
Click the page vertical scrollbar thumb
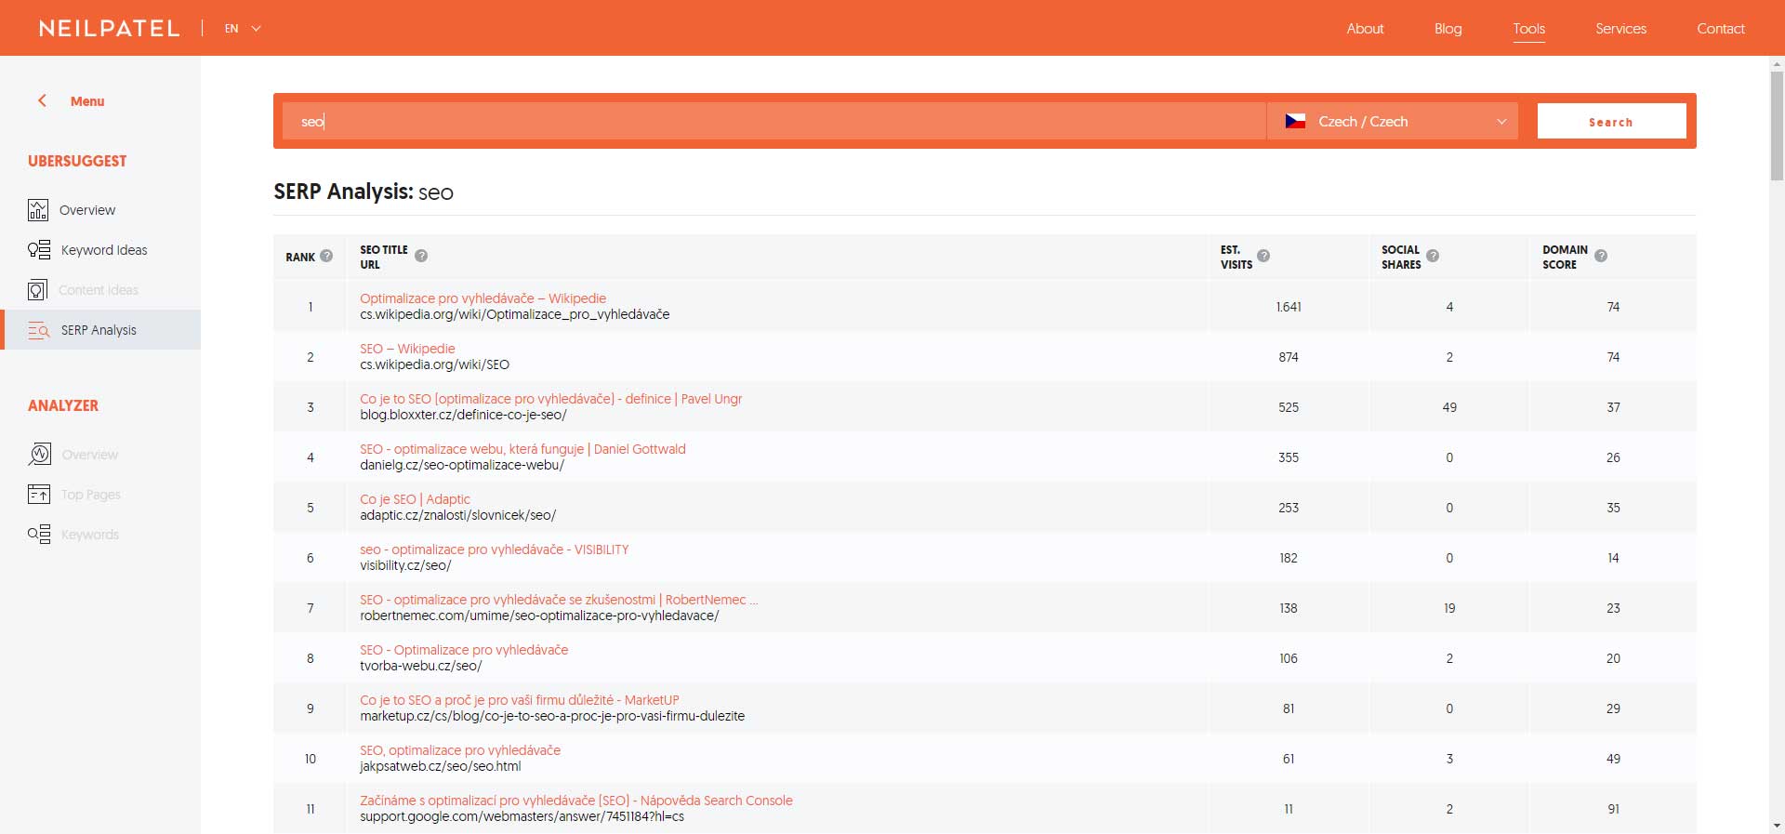point(1777,125)
